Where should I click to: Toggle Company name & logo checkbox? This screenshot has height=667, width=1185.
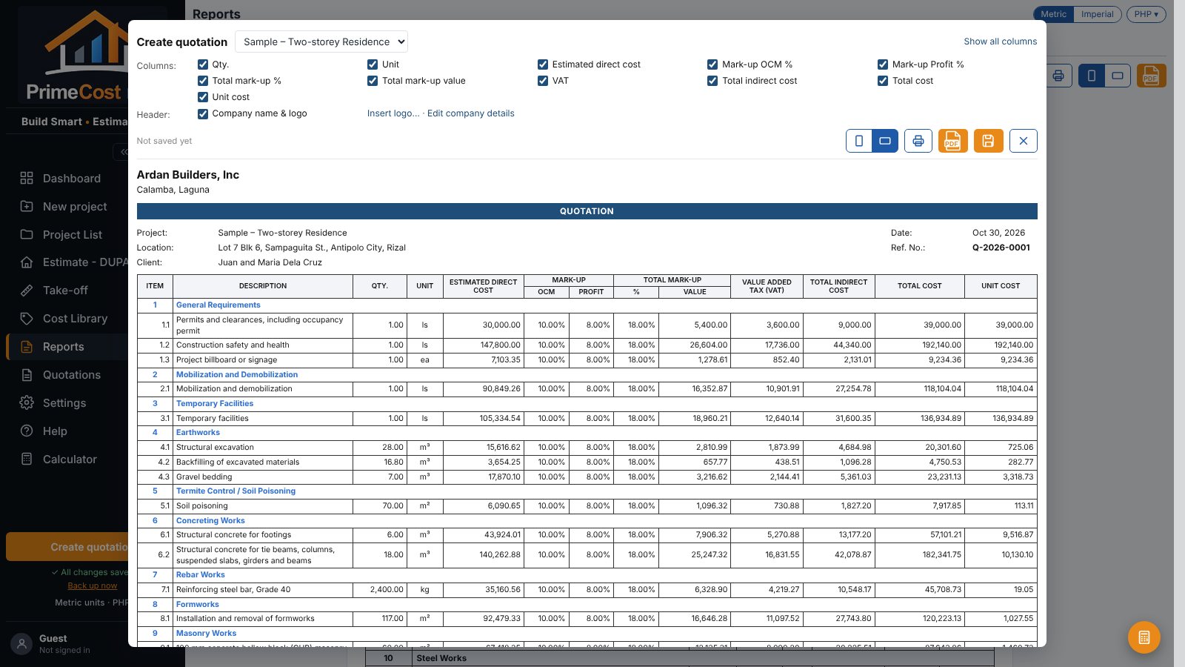pos(203,113)
